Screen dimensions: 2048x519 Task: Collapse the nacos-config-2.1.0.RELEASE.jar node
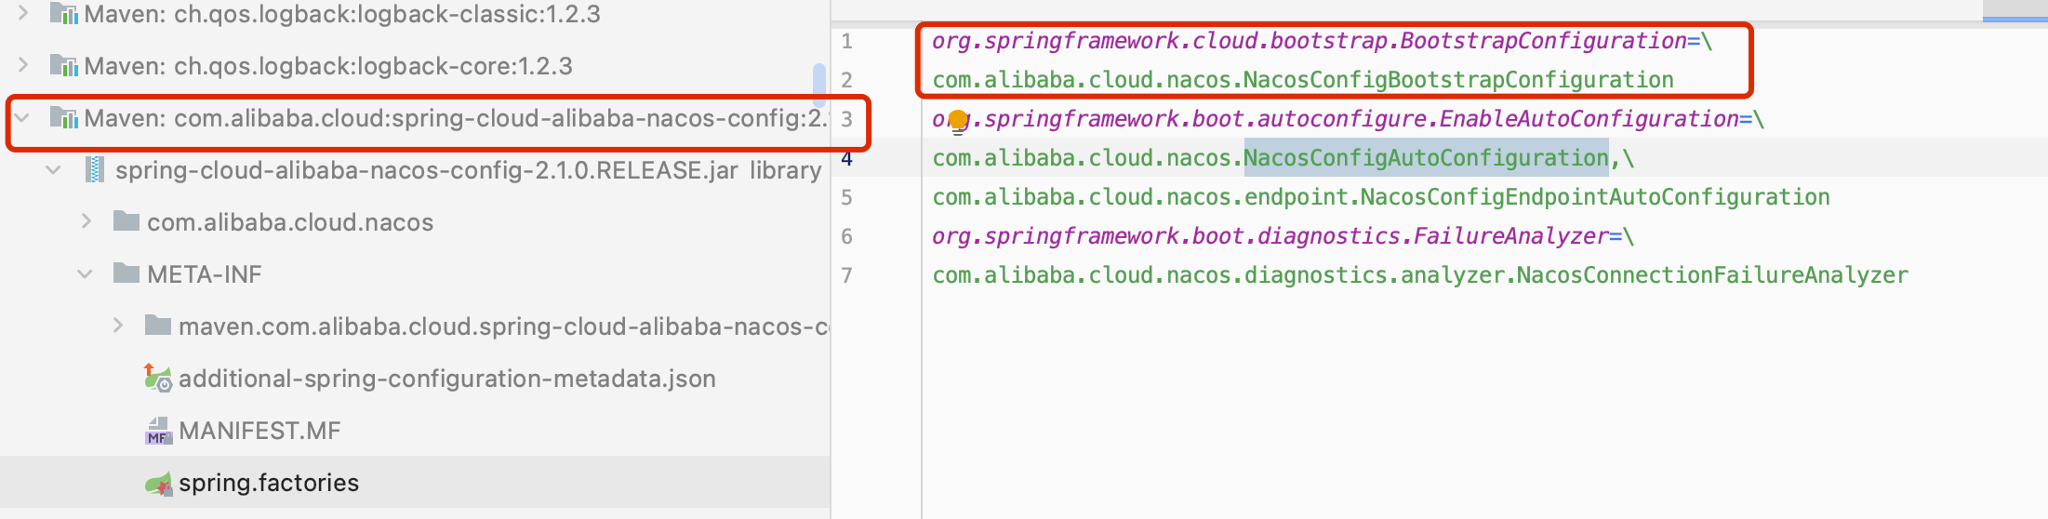point(54,169)
